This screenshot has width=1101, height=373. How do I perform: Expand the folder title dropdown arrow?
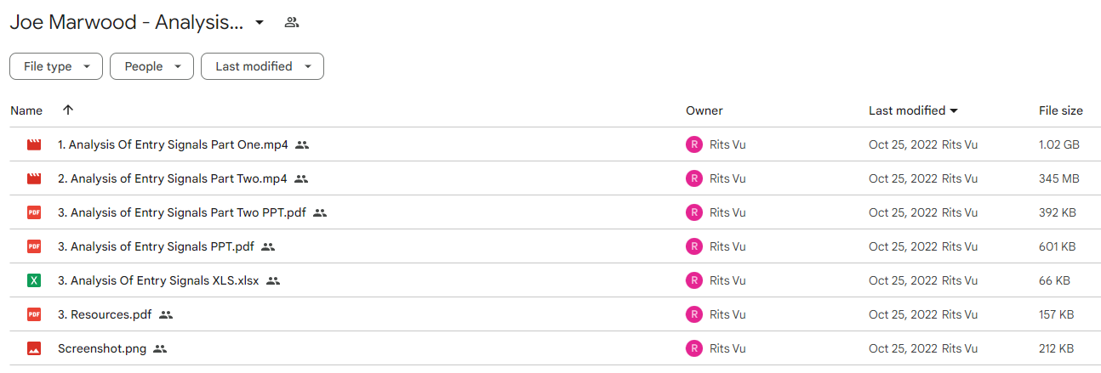(x=260, y=23)
